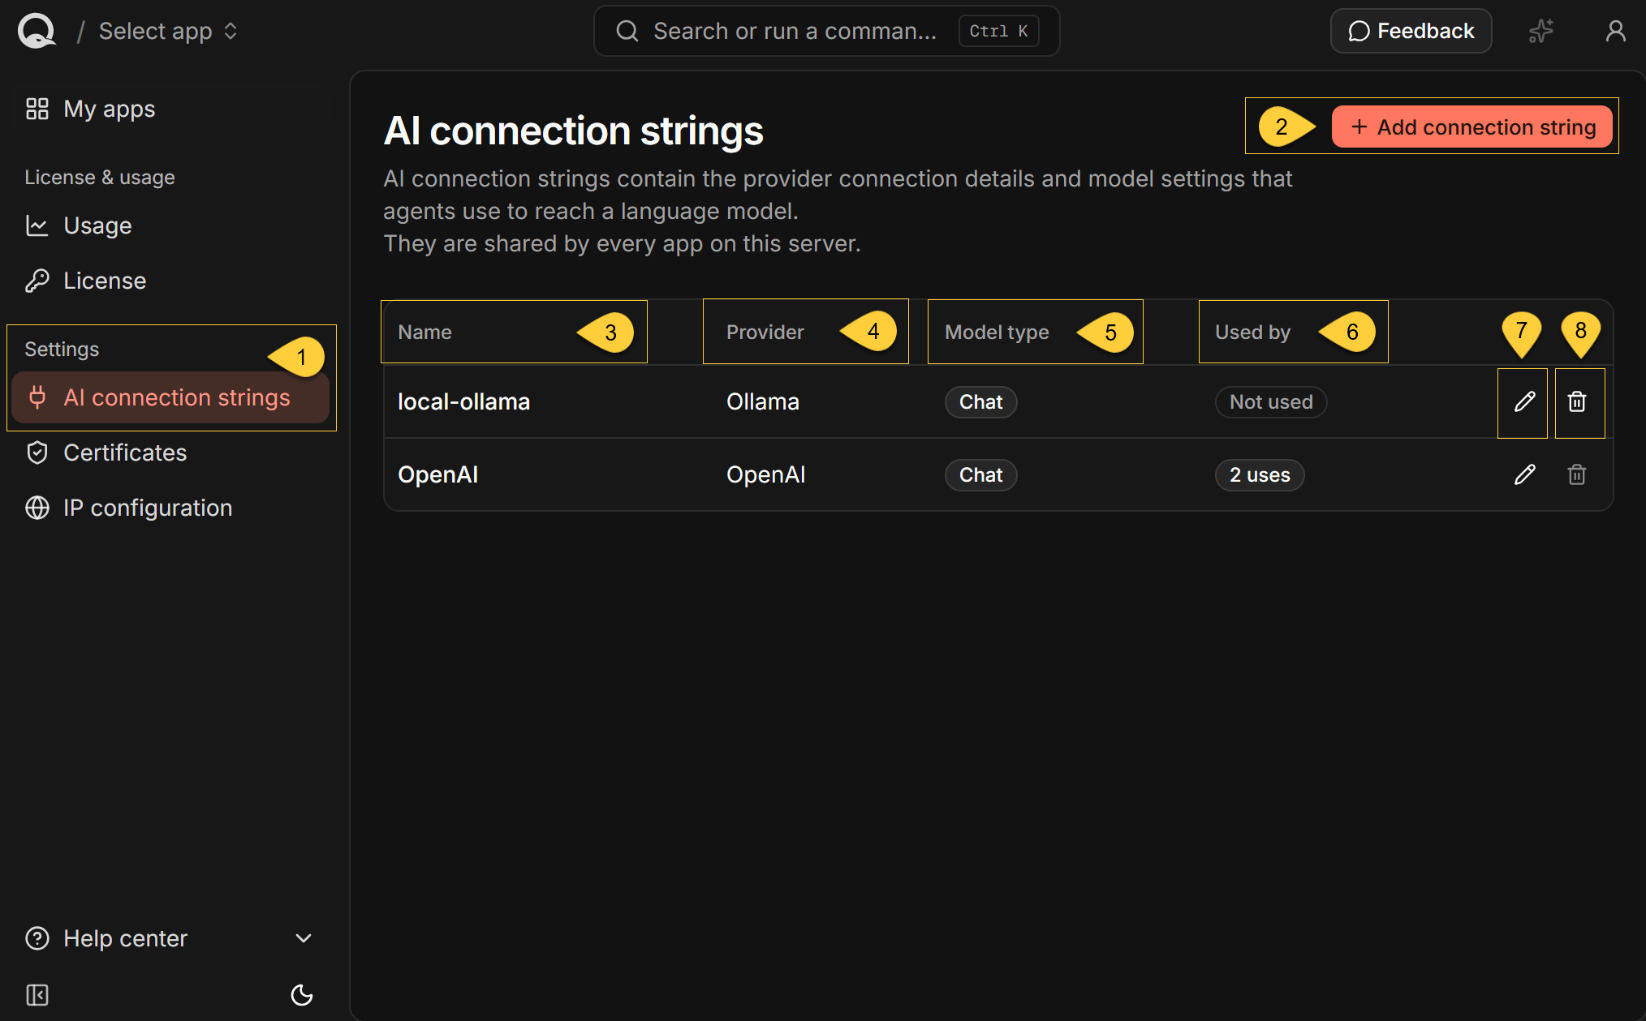Edit the local-ollama connection string

(x=1524, y=401)
